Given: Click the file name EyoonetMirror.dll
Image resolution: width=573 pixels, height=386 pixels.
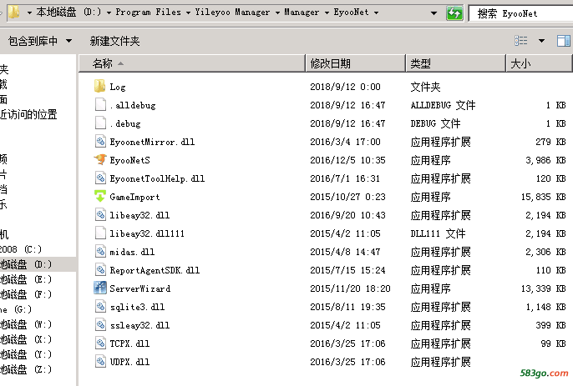Looking at the screenshot, I should 152,142.
